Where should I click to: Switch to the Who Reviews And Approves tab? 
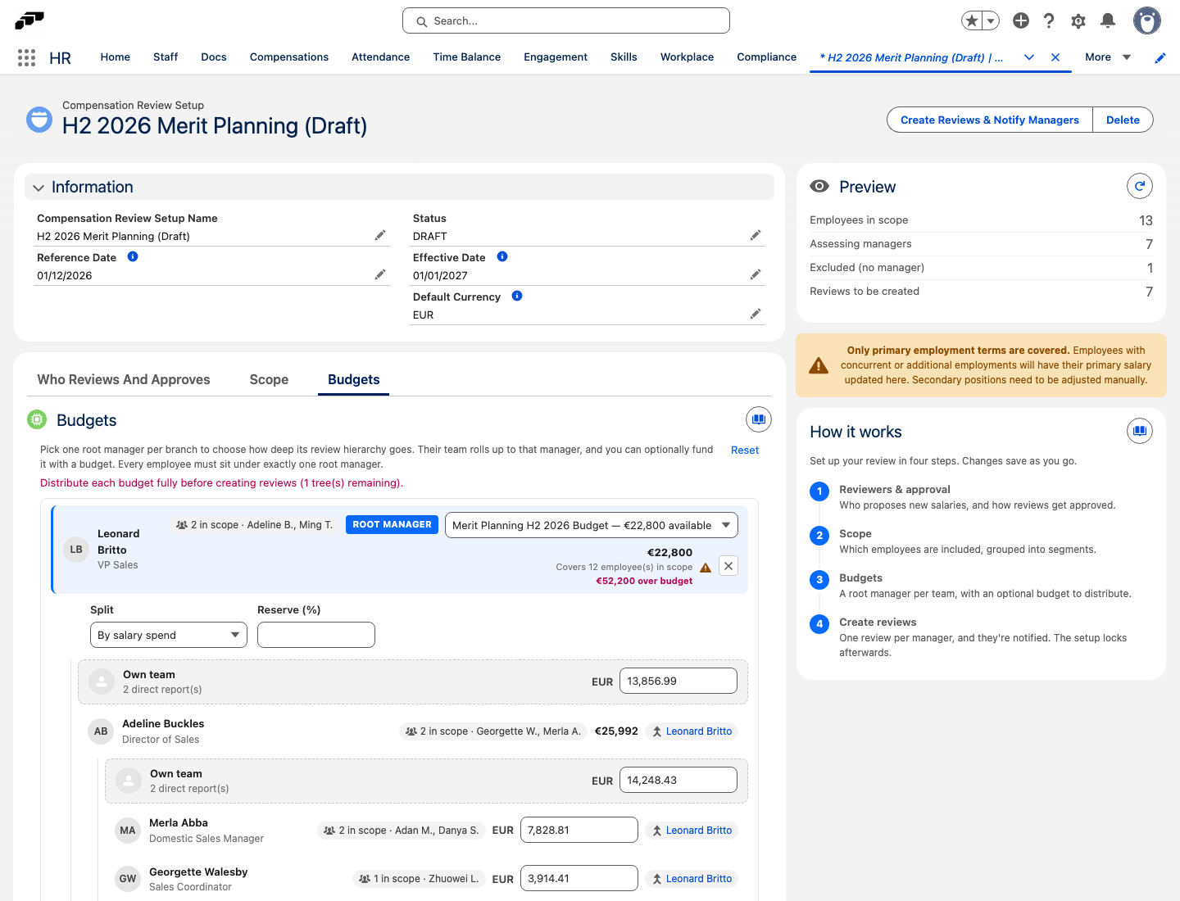pyautogui.click(x=124, y=379)
